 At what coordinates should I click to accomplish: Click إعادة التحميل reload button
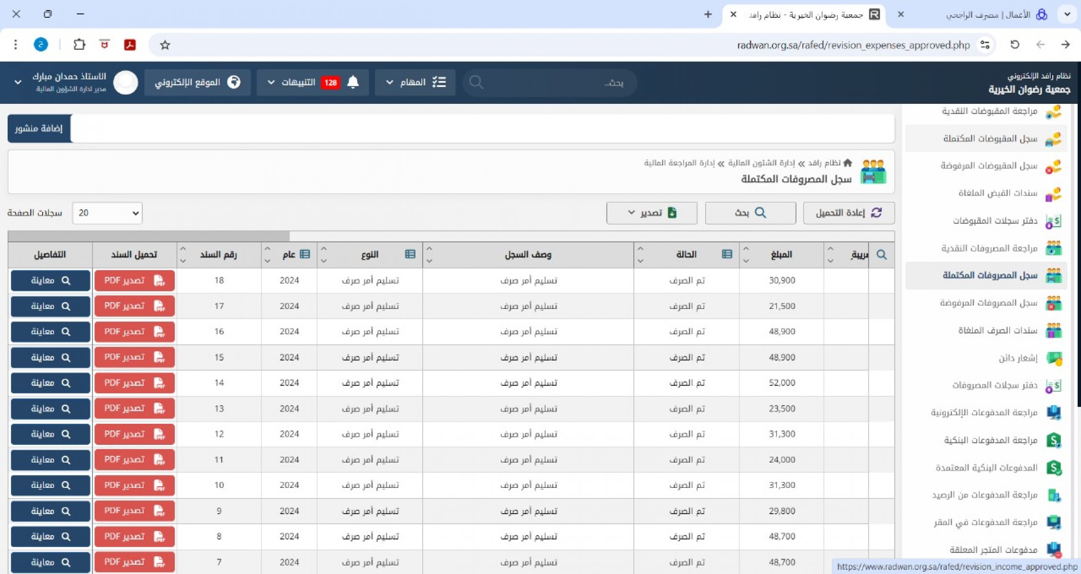point(848,213)
